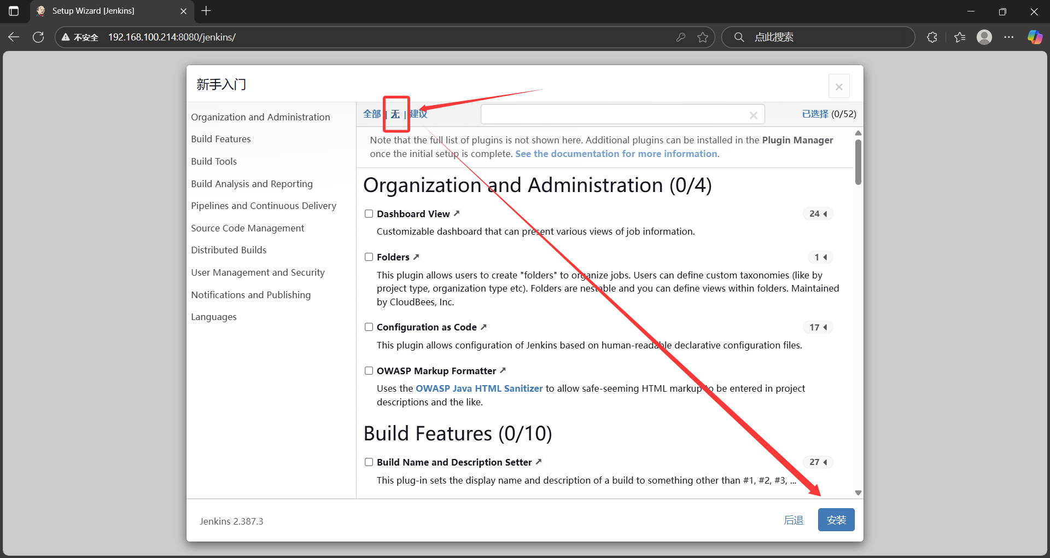This screenshot has width=1050, height=558.
Task: Expand Dashboard View dependencies count 24
Action: [x=818, y=213]
